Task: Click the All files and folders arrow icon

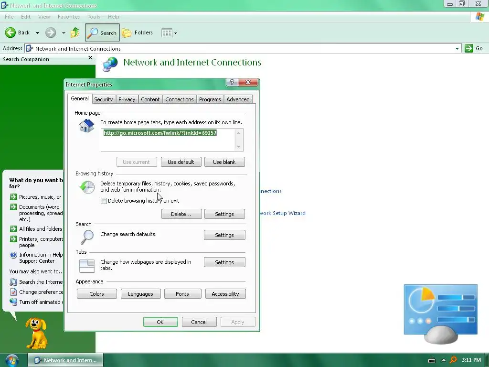Action: pyautogui.click(x=13, y=229)
